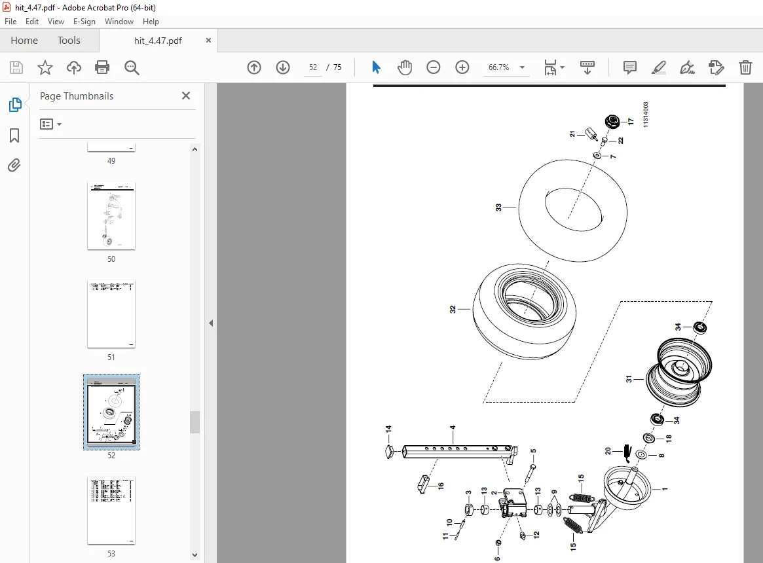Open thumbnail options dropdown menu

click(x=50, y=124)
